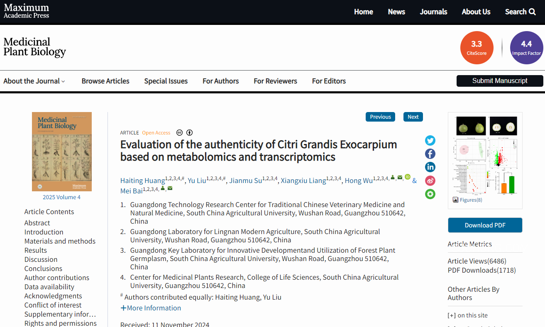Click Hong Wu's ORCID iD icon
This screenshot has width=545, height=327.
point(407,177)
